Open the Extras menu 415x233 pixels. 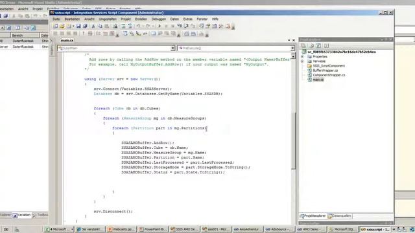pyautogui.click(x=187, y=19)
